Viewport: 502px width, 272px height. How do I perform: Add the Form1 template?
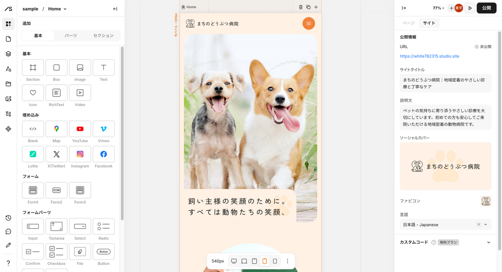click(33, 190)
